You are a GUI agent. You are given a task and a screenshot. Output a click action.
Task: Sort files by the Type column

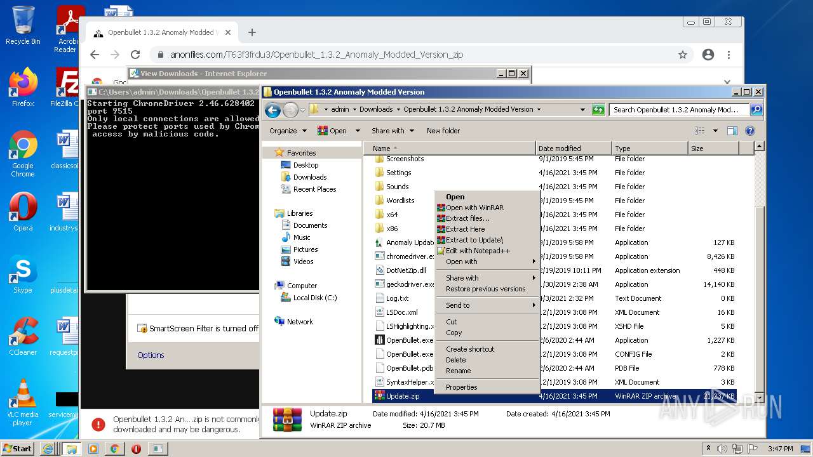click(x=650, y=149)
